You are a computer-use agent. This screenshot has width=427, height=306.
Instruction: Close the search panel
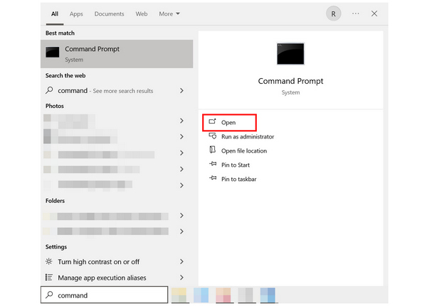[x=374, y=13]
